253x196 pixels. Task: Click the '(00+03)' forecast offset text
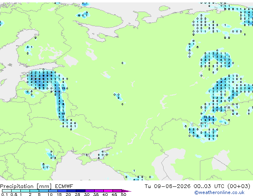point(239,186)
